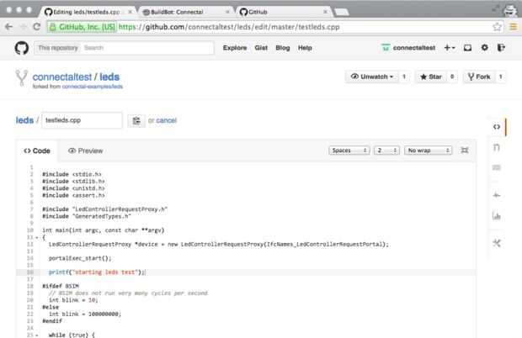
Task: Open the No wrap mode dropdown
Action: [x=428, y=151]
